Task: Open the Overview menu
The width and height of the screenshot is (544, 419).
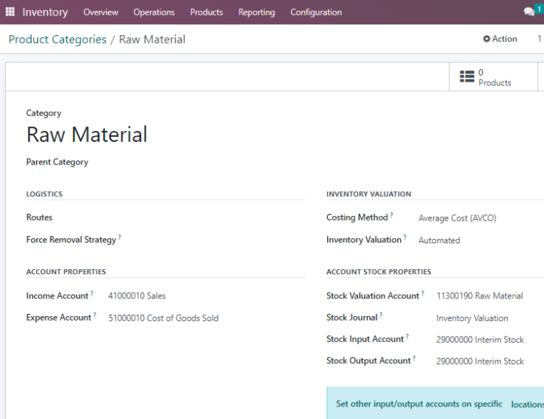Action: (x=101, y=12)
